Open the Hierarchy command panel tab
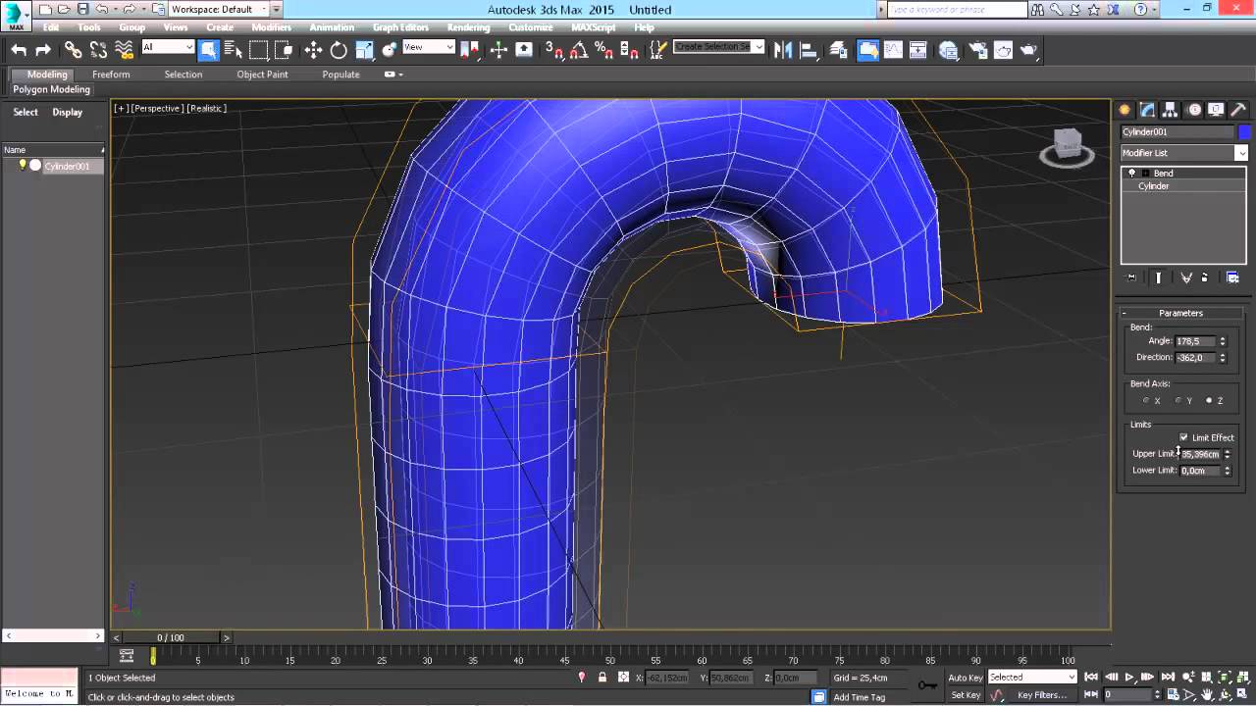This screenshot has width=1256, height=706. [1170, 110]
